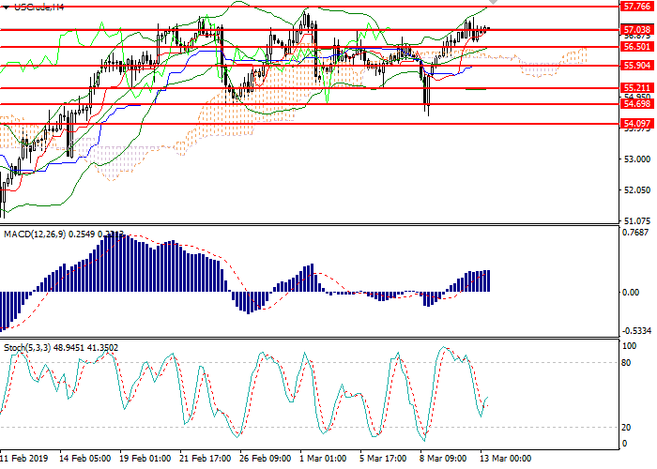This screenshot has width=657, height=469.
Task: Click the 53.000 price axis value
Action: (x=635, y=159)
